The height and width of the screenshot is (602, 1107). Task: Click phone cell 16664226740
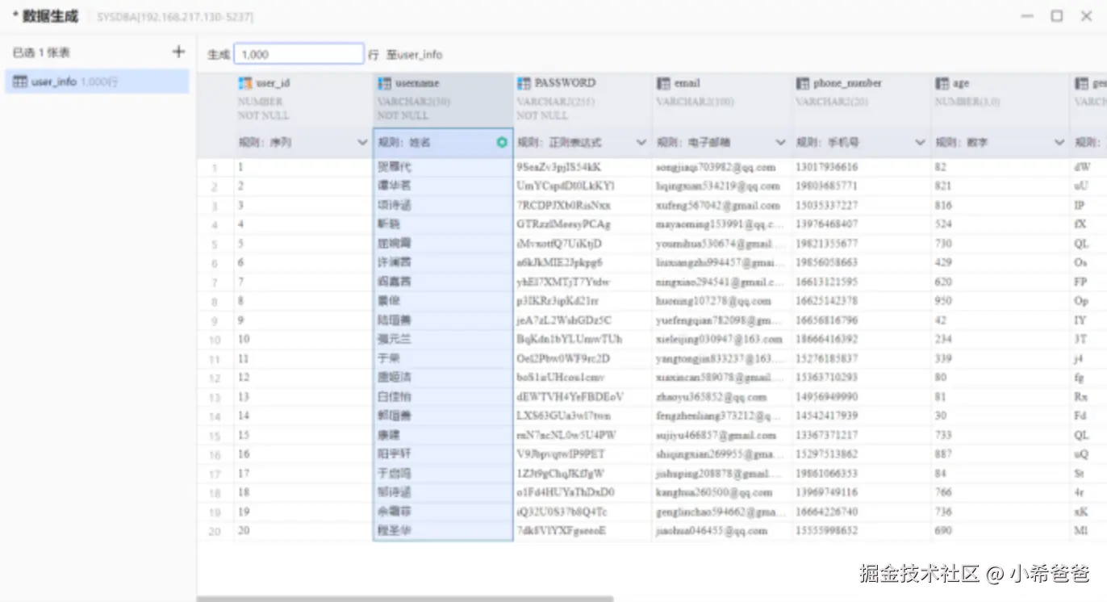[827, 512]
